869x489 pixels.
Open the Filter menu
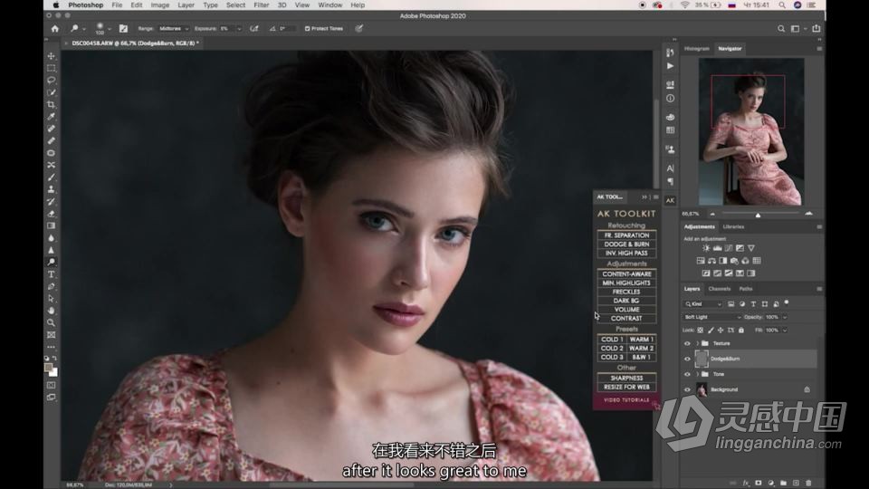point(261,5)
